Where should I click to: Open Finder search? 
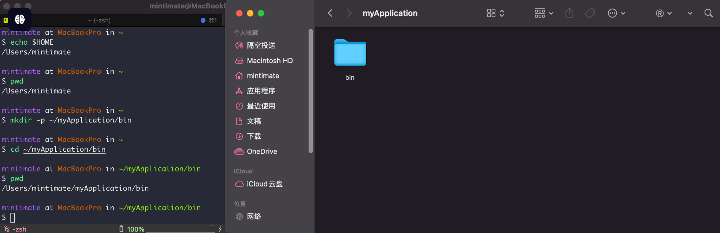click(x=709, y=13)
